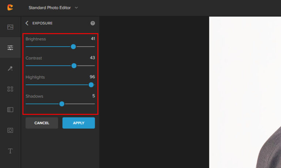Click the Highlights value 96

[x=92, y=77]
